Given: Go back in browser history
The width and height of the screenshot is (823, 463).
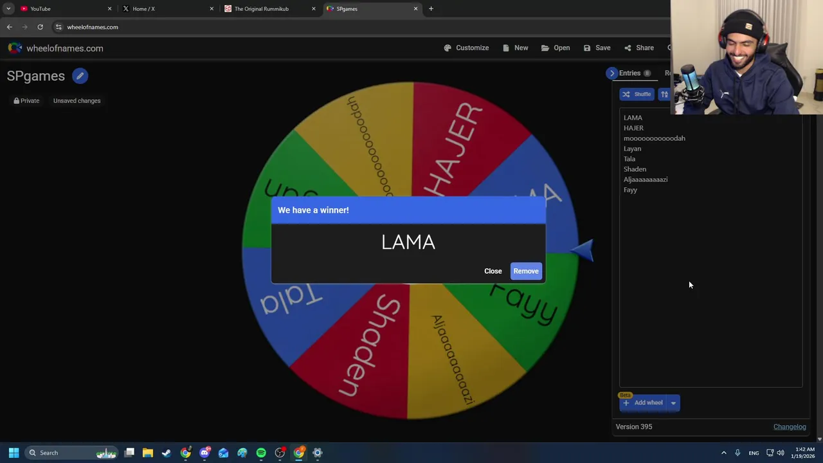Looking at the screenshot, I should click(10, 27).
